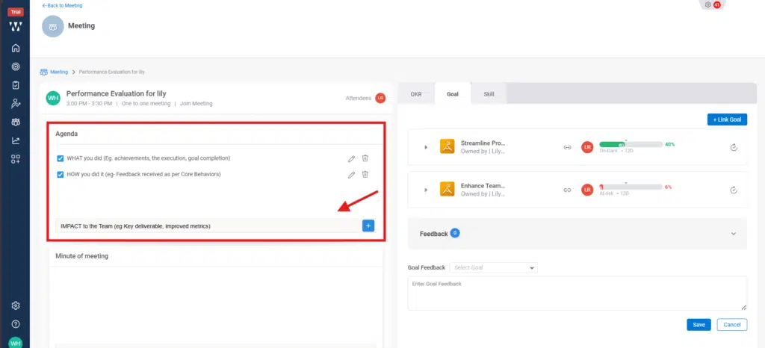Expand the Enhance Team goal row
Viewport: 765px width, 348px height.
pos(426,190)
